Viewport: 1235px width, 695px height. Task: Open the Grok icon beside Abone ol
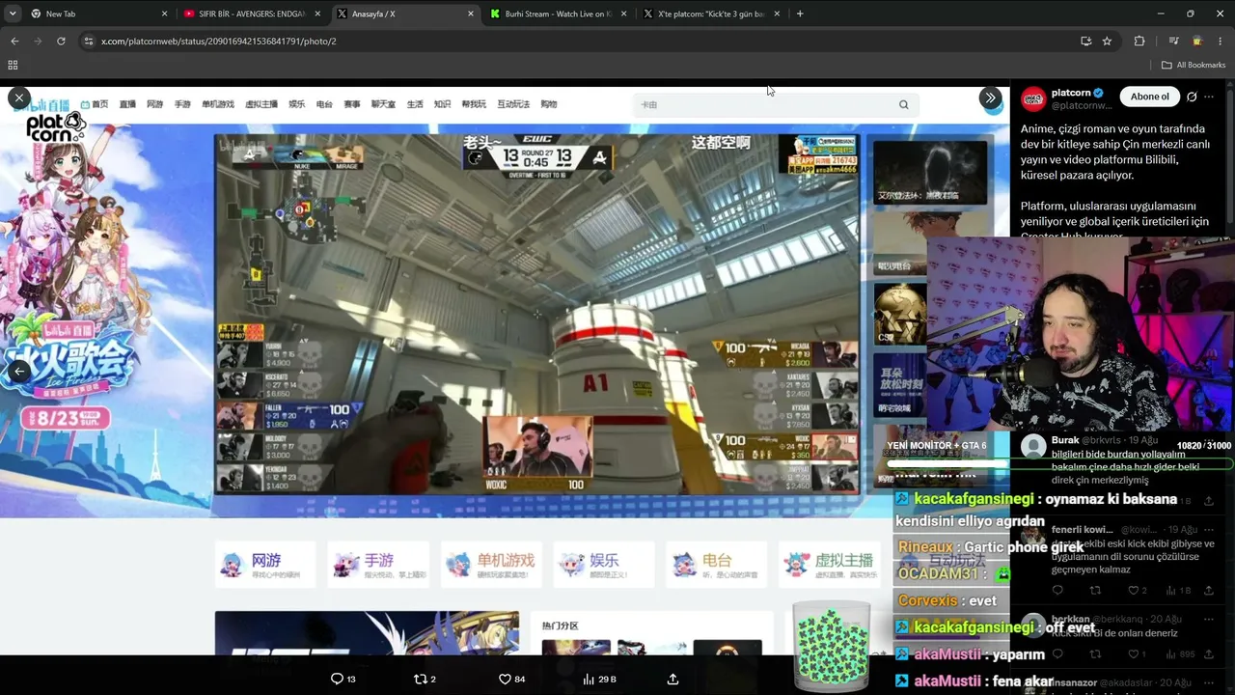(1192, 97)
